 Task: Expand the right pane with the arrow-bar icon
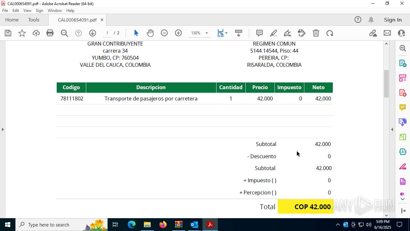[403, 211]
